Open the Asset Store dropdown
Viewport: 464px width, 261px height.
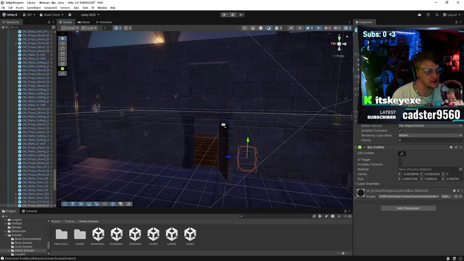51,15
